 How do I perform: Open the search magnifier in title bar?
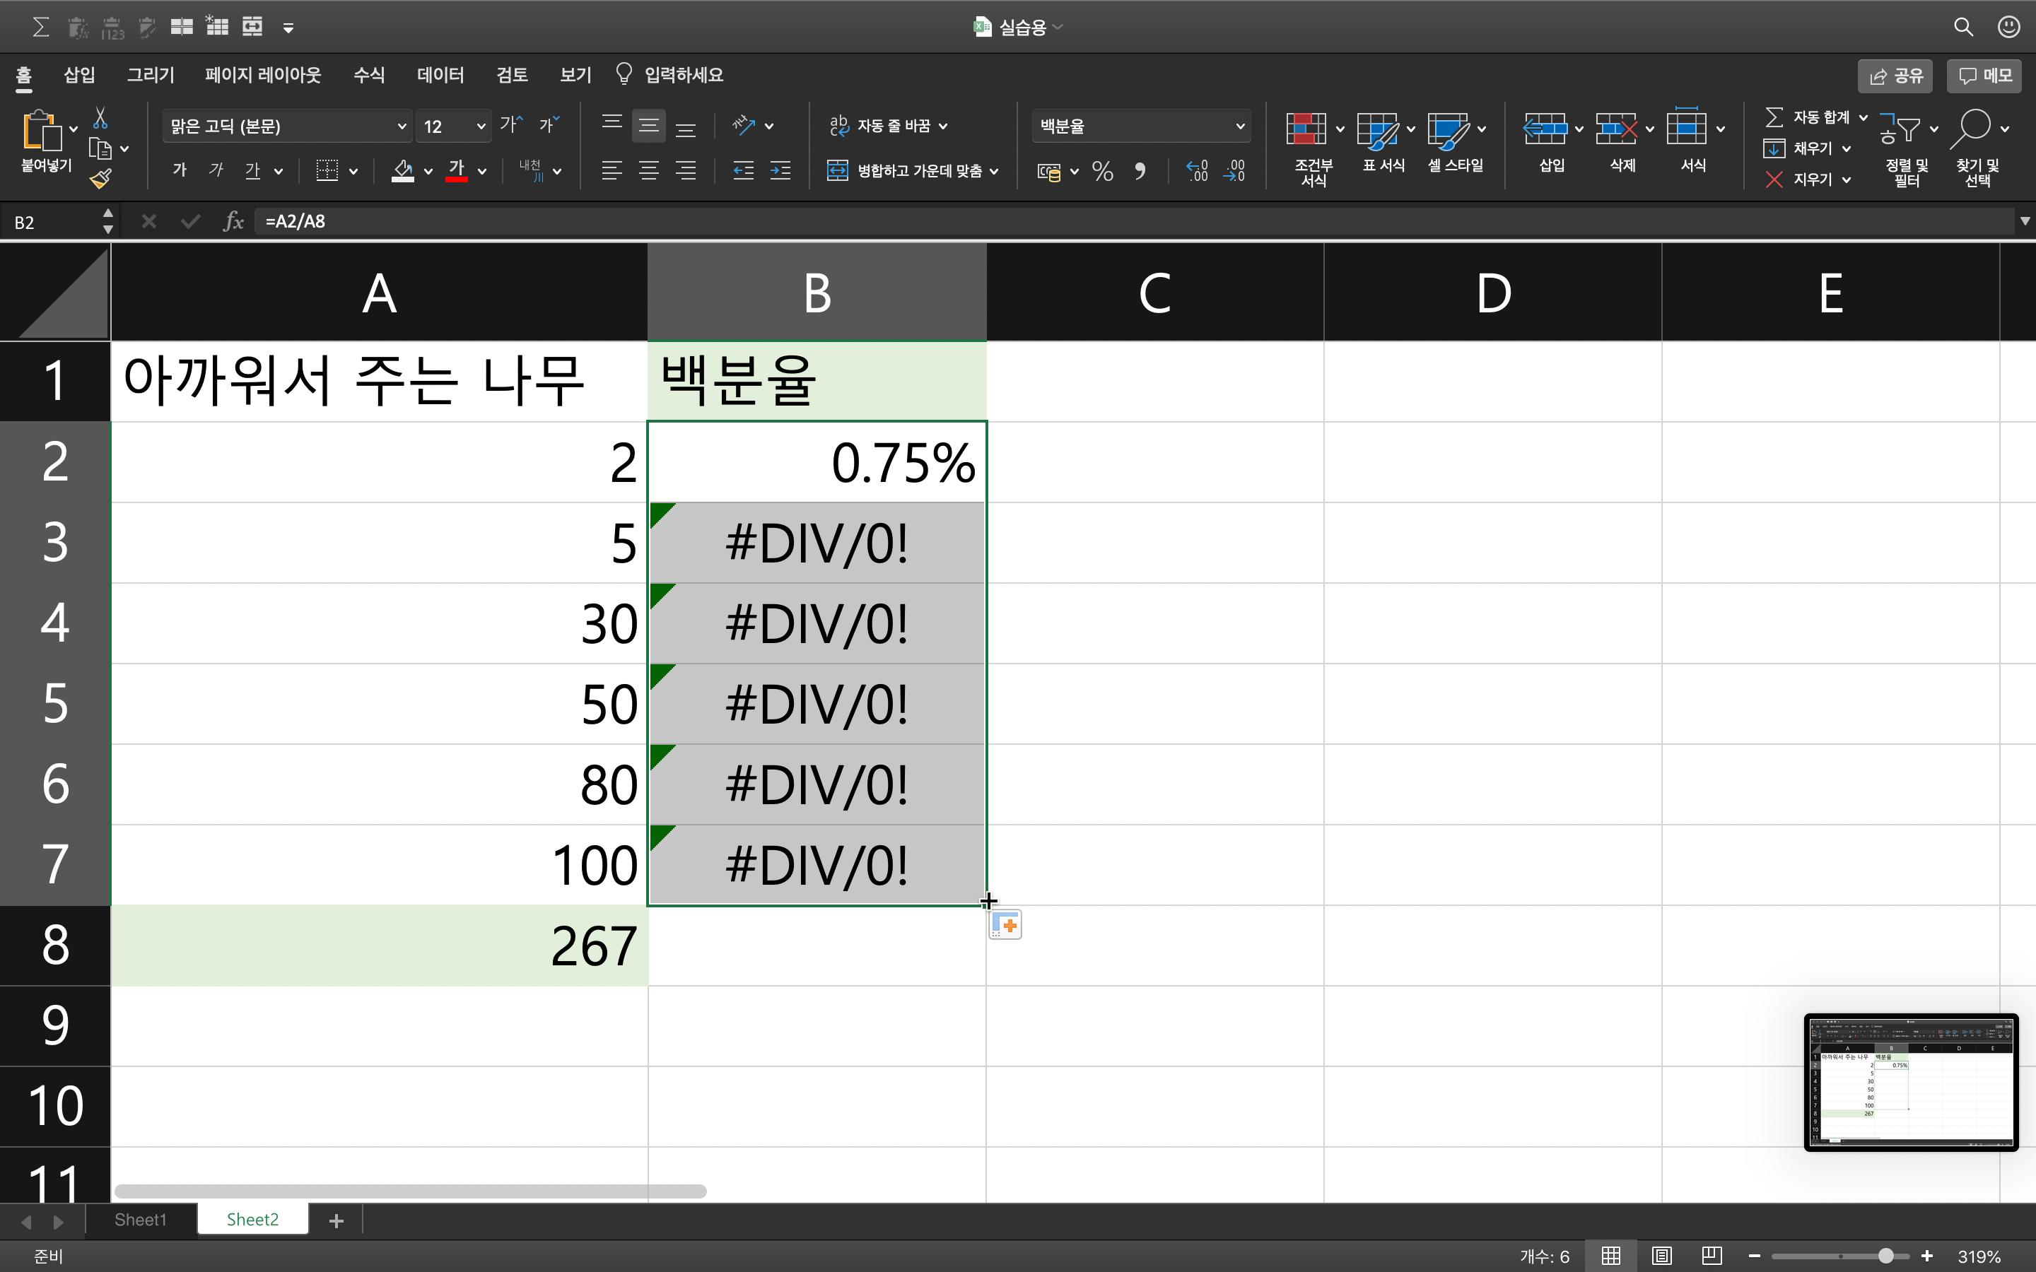tap(1962, 27)
